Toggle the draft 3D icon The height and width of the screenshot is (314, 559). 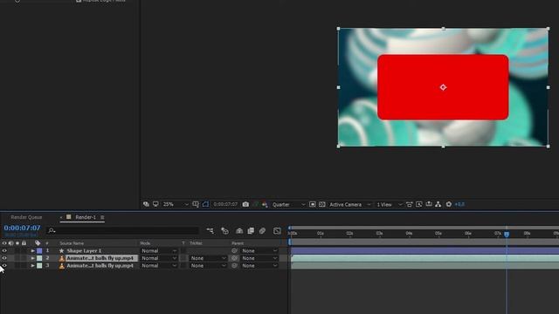pyautogui.click(x=224, y=231)
